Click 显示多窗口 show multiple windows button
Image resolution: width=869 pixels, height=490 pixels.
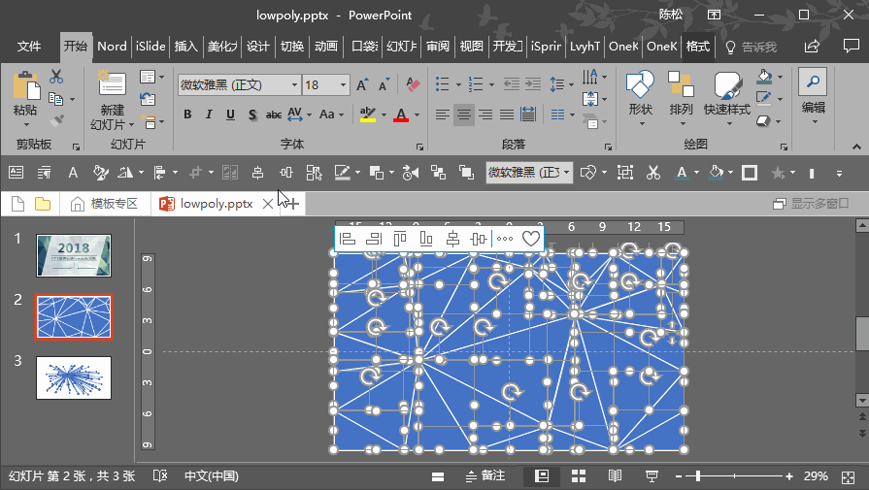point(811,204)
